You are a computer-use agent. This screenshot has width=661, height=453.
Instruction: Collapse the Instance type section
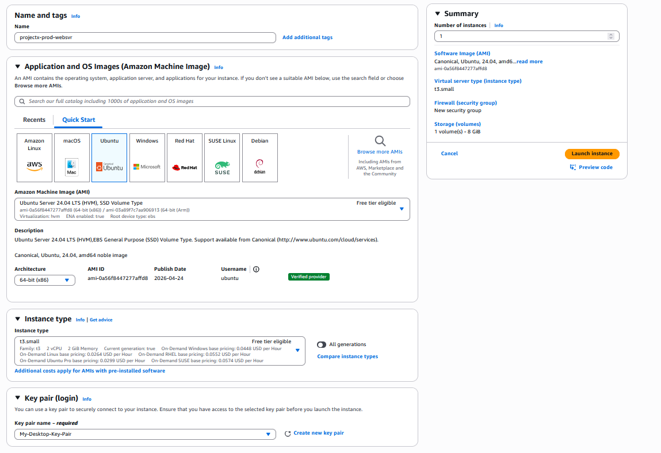point(18,319)
